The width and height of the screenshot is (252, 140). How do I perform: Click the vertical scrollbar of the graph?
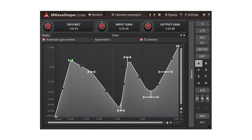click(181, 76)
